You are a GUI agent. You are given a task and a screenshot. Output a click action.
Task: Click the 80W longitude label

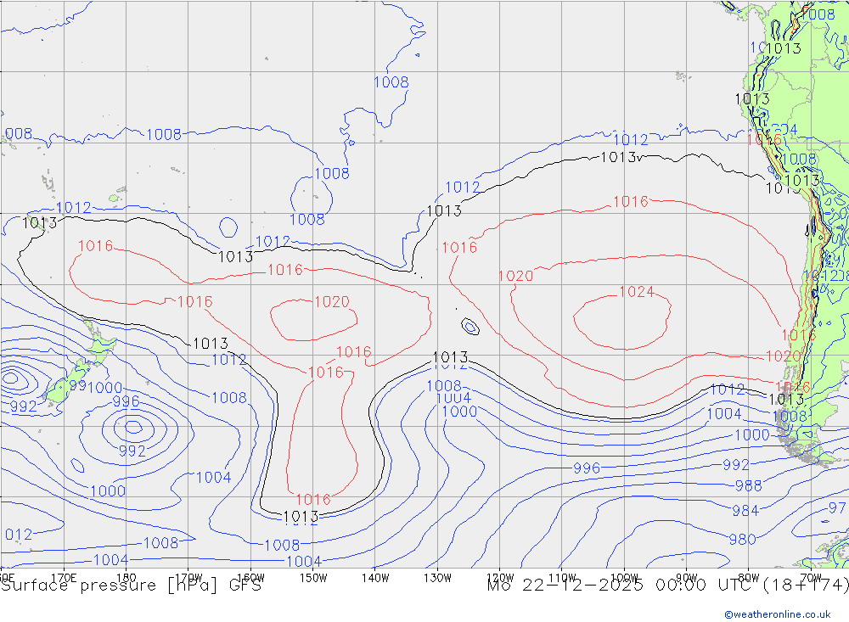pos(749,578)
